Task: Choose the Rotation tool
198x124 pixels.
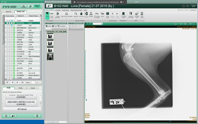Action: click(x=91, y=14)
